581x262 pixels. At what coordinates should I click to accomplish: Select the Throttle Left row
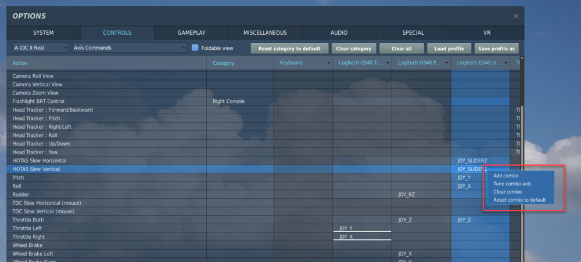point(263,228)
